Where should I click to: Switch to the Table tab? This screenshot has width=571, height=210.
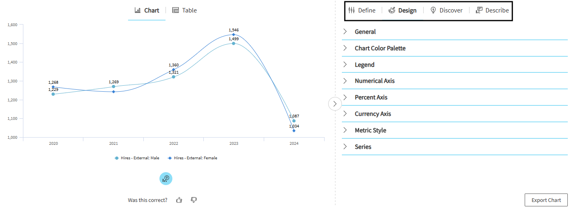tap(184, 10)
